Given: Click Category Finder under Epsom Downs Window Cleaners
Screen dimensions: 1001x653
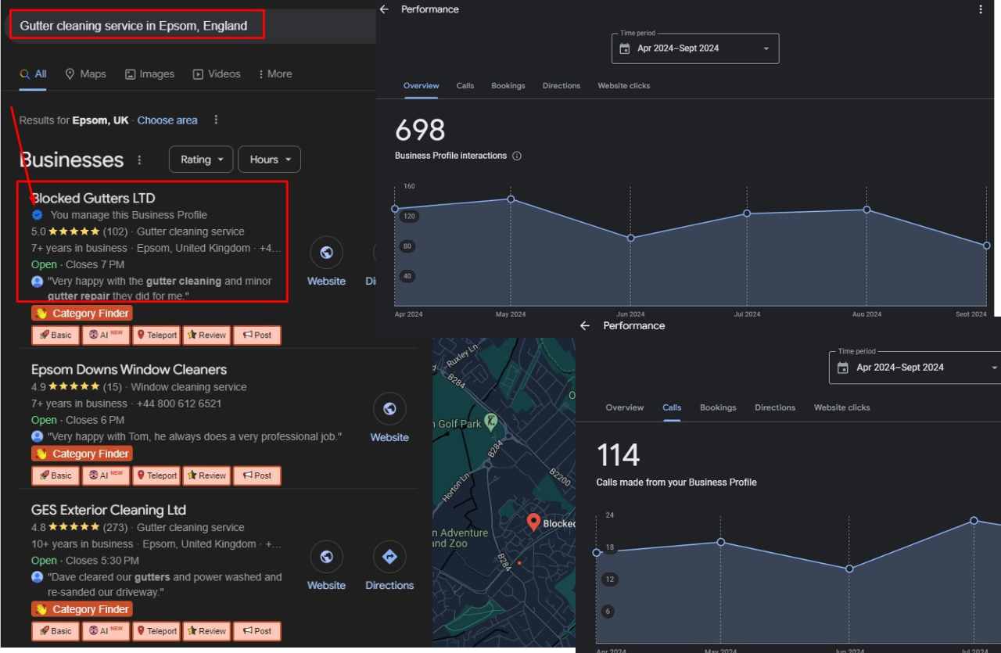Looking at the screenshot, I should tap(82, 454).
